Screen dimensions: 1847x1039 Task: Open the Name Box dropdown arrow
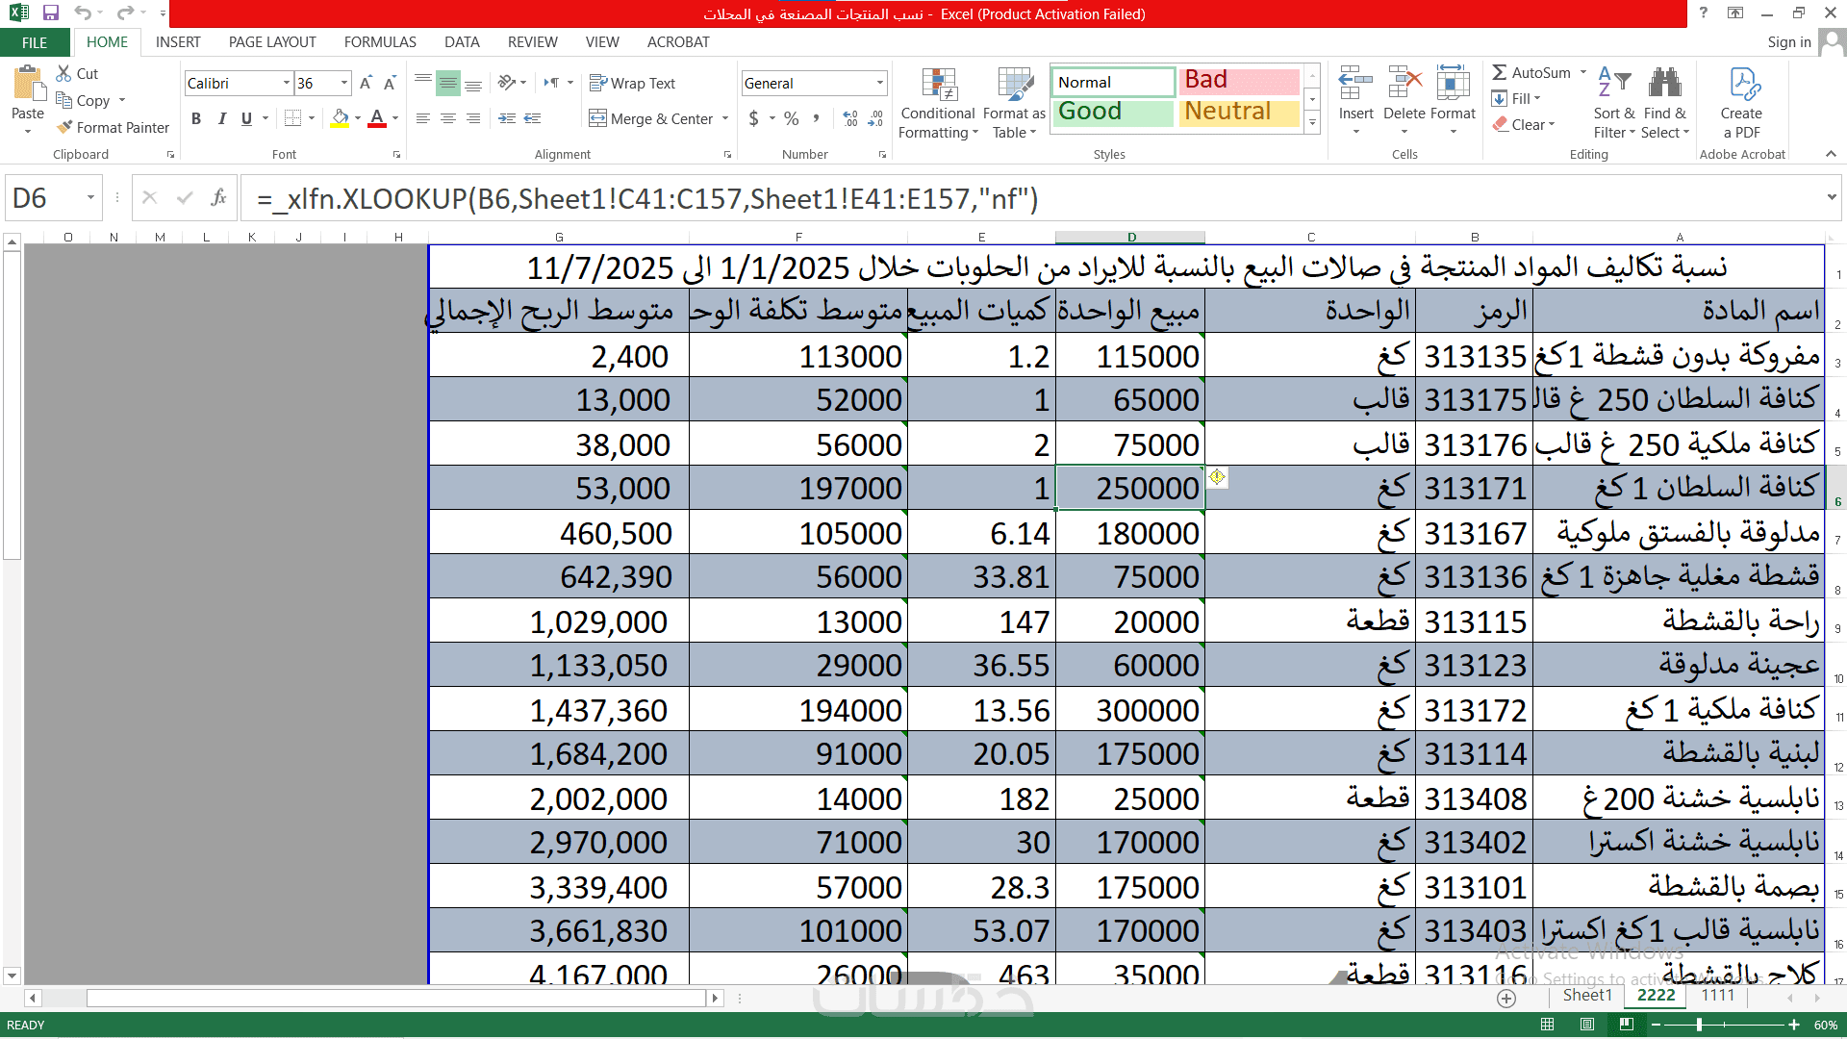click(x=90, y=198)
